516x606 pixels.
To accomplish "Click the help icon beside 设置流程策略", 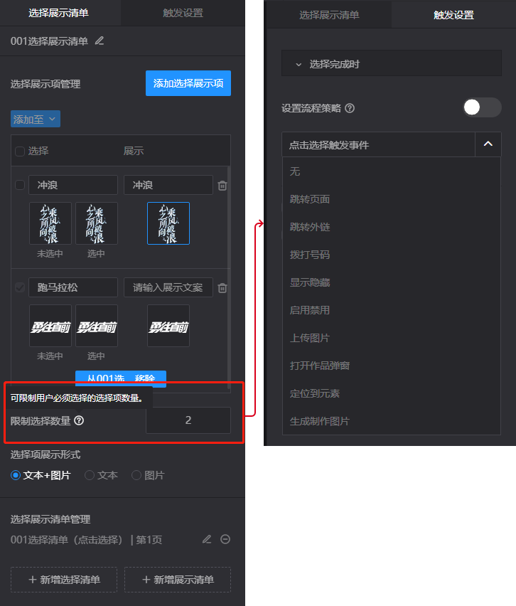I will point(350,108).
